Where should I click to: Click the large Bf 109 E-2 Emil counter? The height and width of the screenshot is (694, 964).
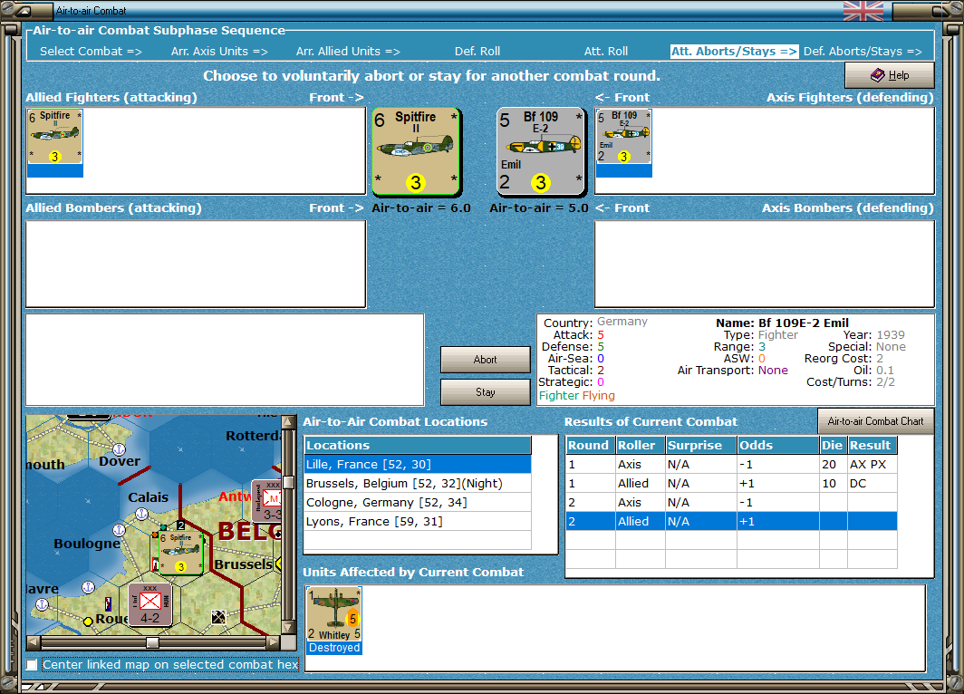(541, 151)
